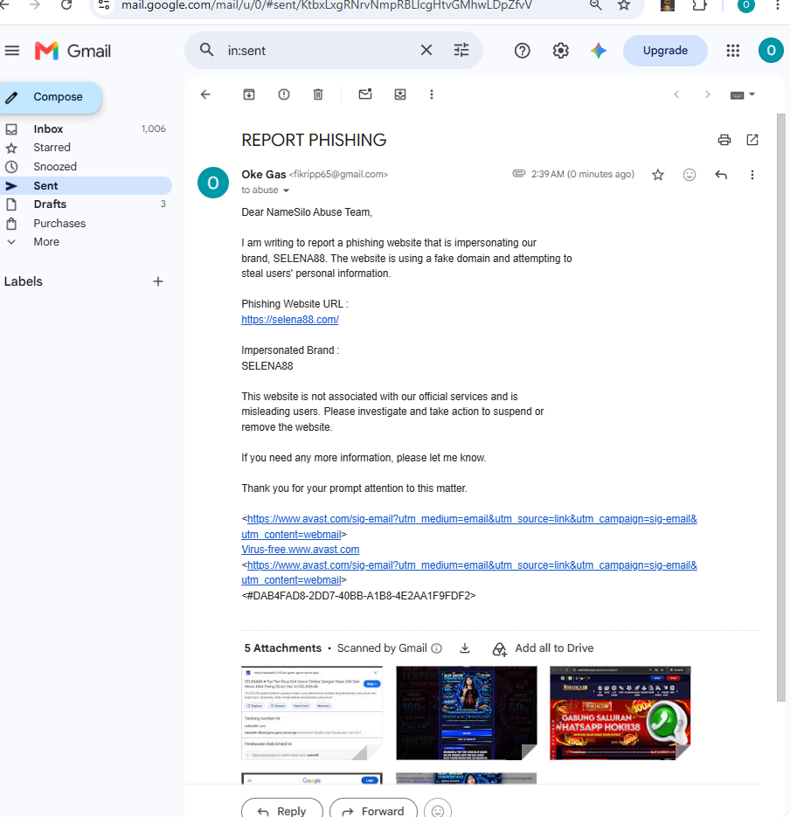The width and height of the screenshot is (790, 817).
Task: Archive this email
Action: coord(249,94)
